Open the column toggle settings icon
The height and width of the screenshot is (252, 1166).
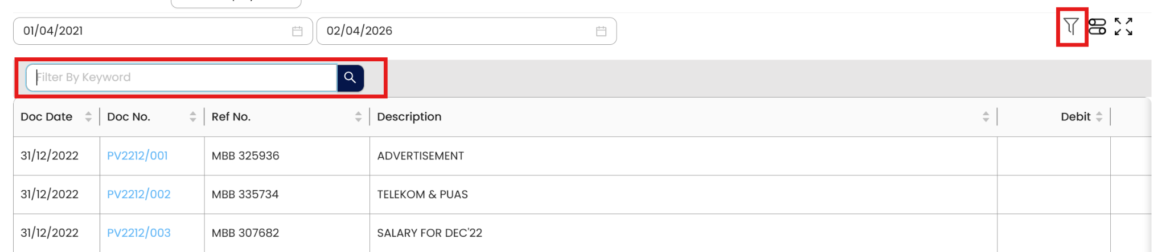click(x=1097, y=27)
